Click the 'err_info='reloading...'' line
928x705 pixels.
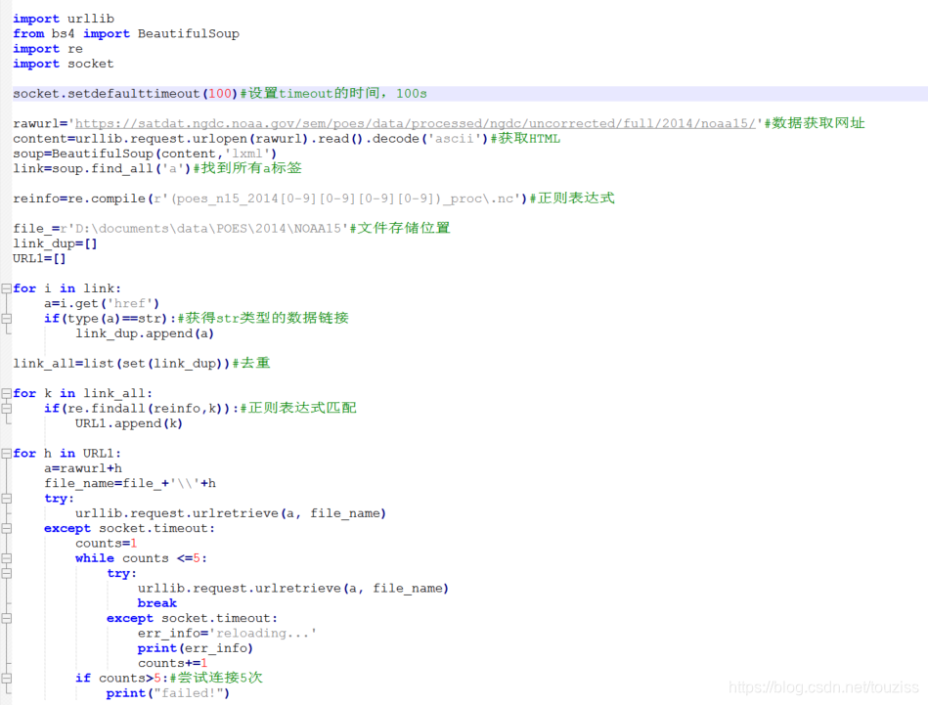point(227,633)
